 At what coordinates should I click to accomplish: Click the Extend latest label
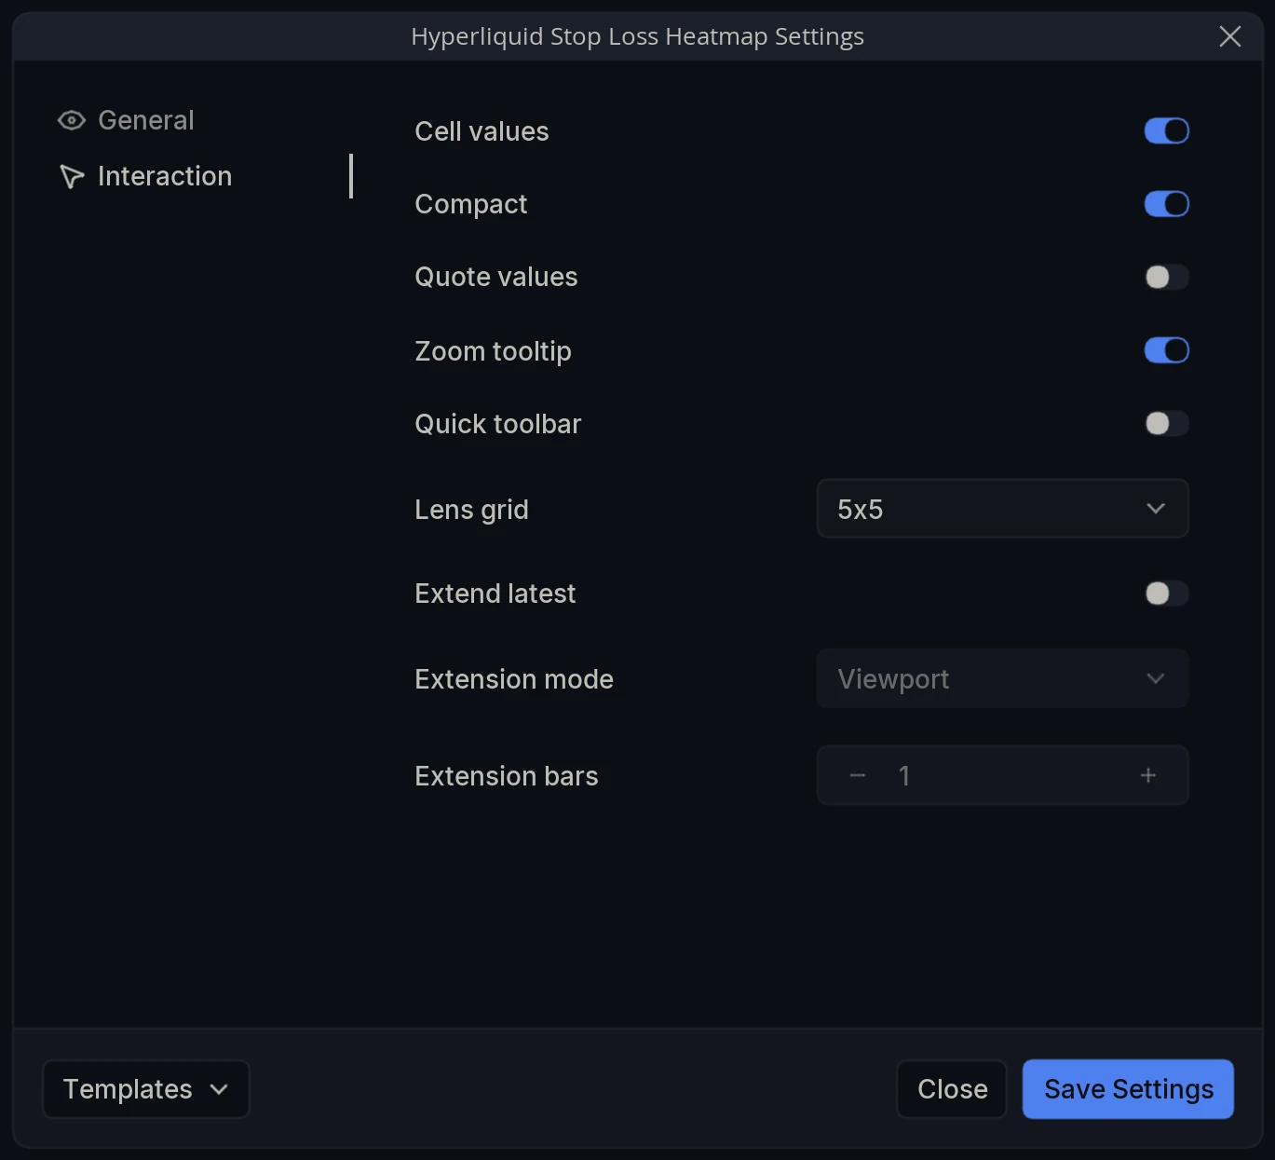tap(495, 594)
